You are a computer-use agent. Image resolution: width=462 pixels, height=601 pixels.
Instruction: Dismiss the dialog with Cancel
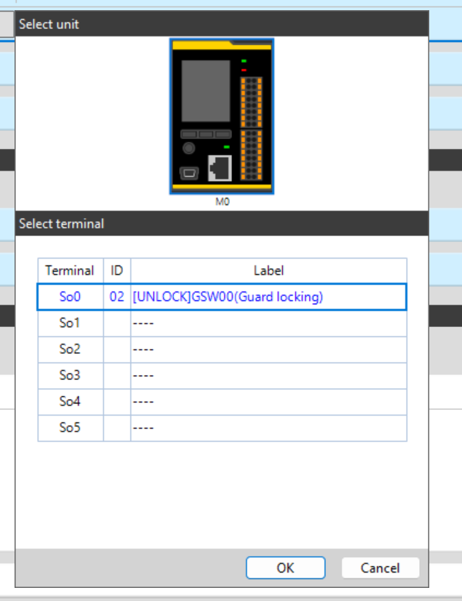click(x=381, y=568)
